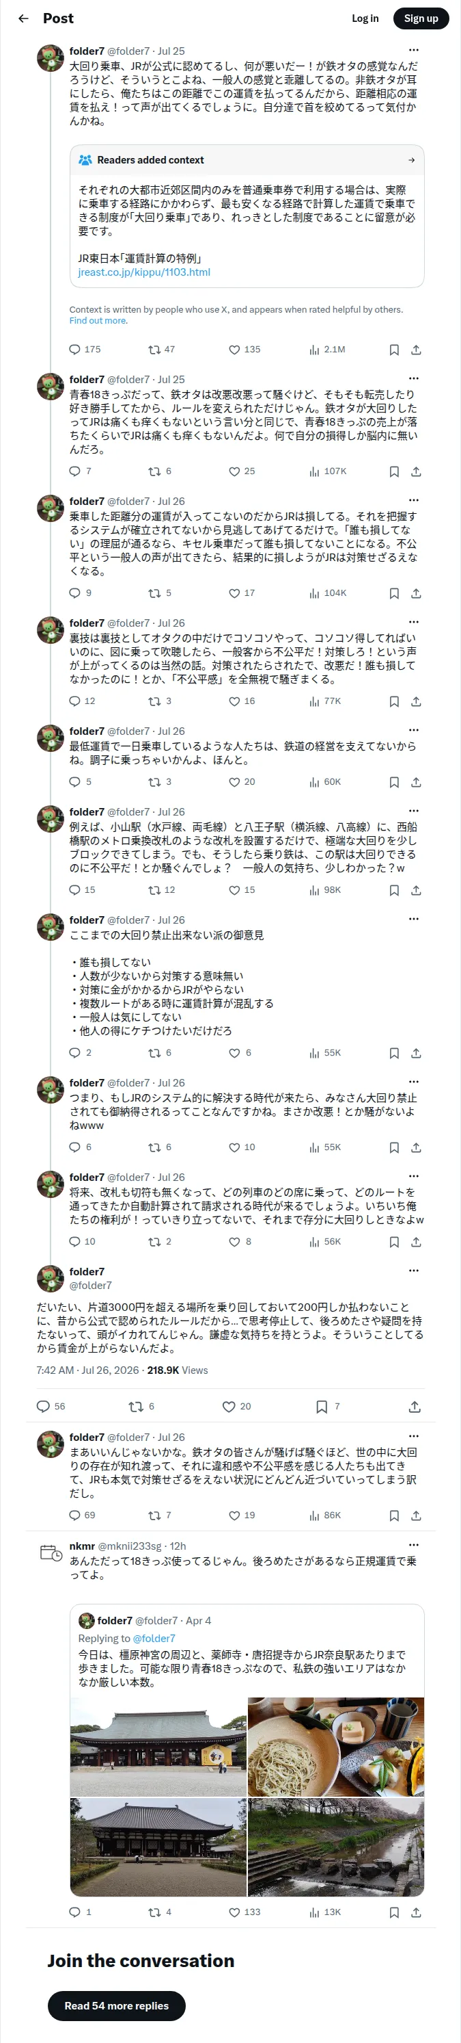461x2043 pixels.
Task: Go back using the arrow beside Post
Action: point(24,18)
